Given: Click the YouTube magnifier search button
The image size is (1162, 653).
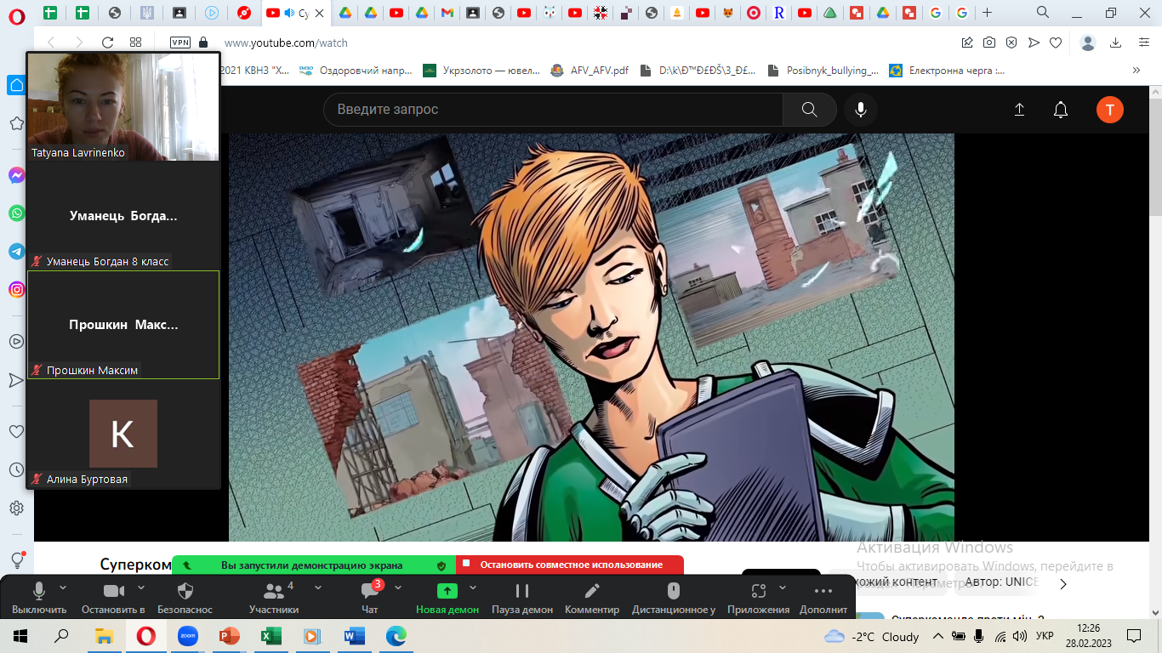Looking at the screenshot, I should point(809,110).
